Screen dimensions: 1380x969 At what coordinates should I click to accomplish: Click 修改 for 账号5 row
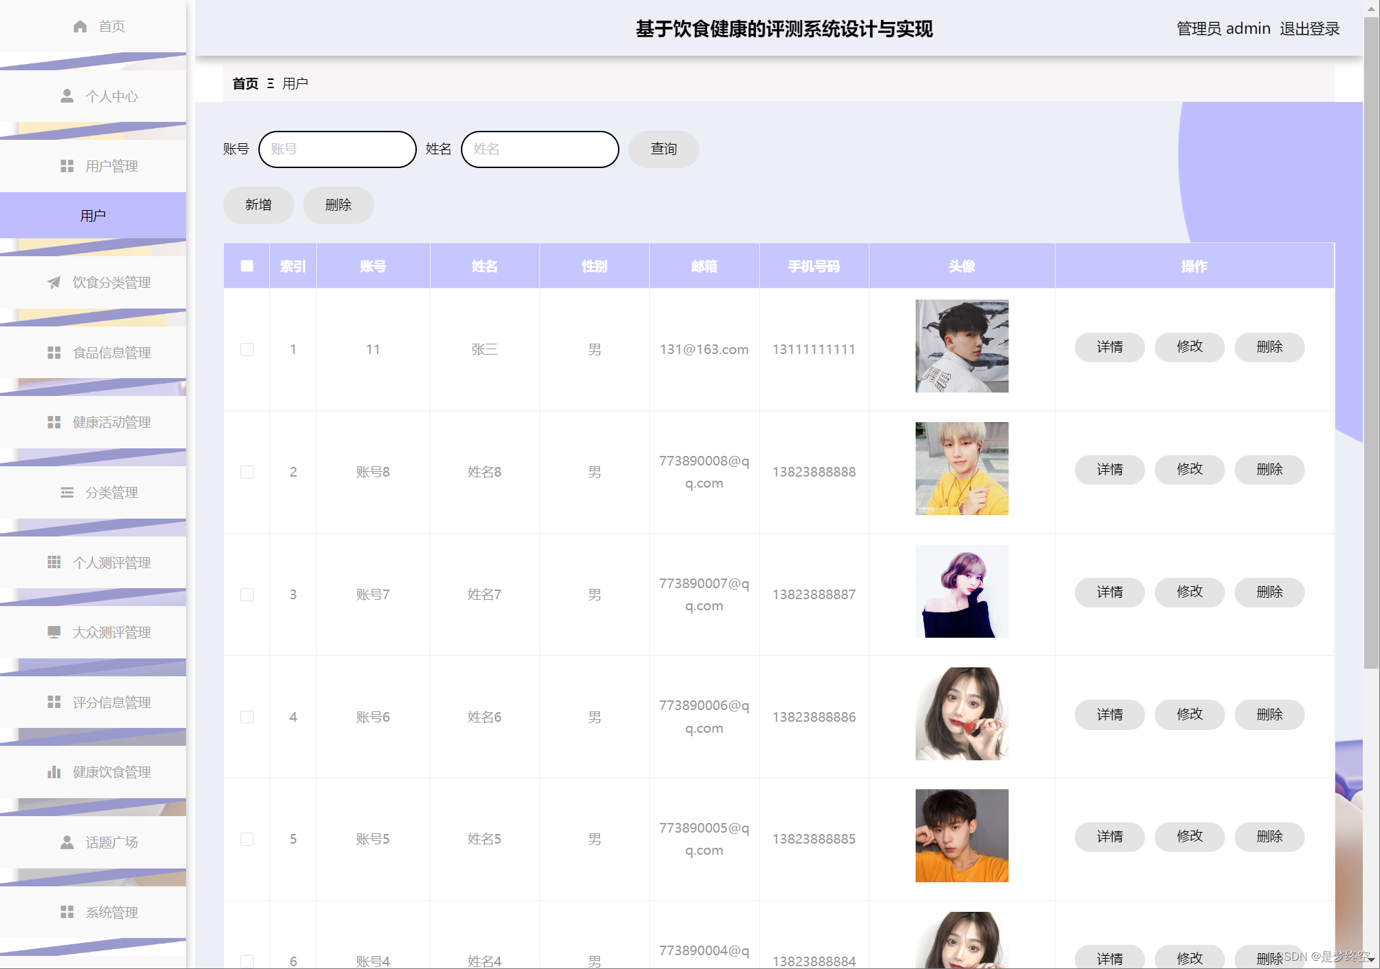pos(1189,837)
